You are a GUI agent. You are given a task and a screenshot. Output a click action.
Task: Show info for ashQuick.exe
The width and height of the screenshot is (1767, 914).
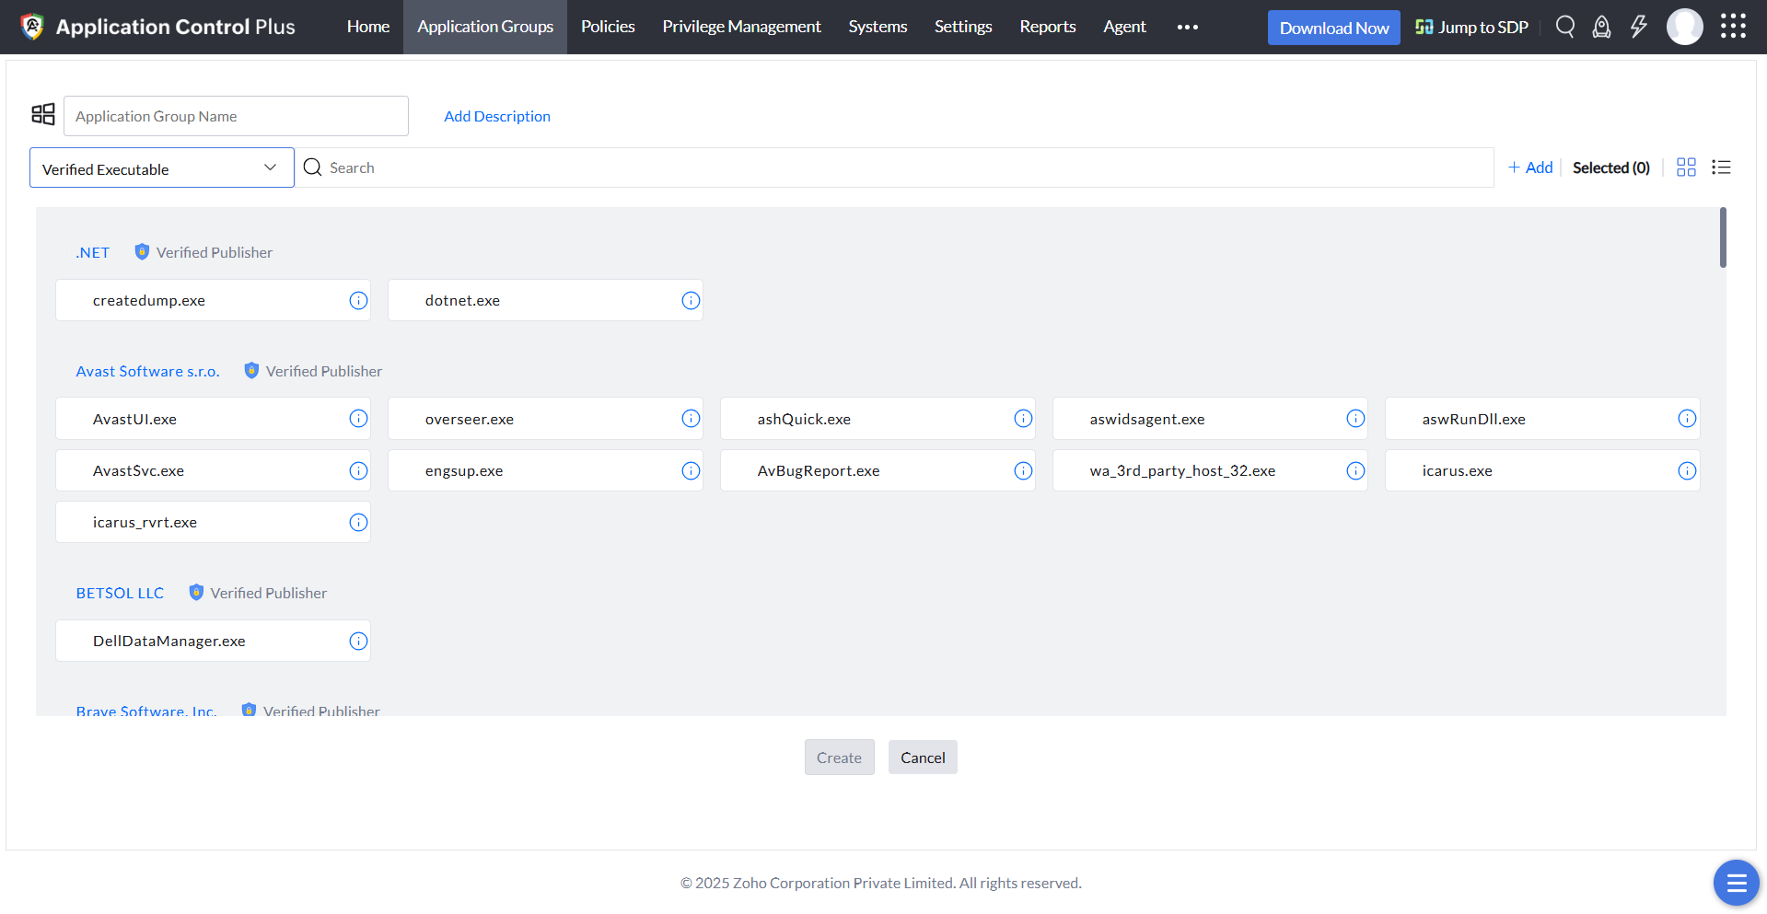tap(1023, 419)
